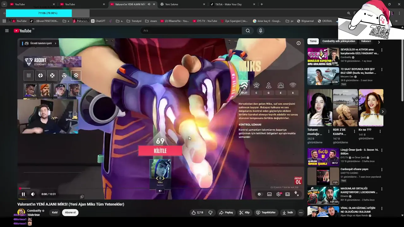Open options for Linç@ Ömer Şanlı video

pyautogui.click(x=382, y=150)
